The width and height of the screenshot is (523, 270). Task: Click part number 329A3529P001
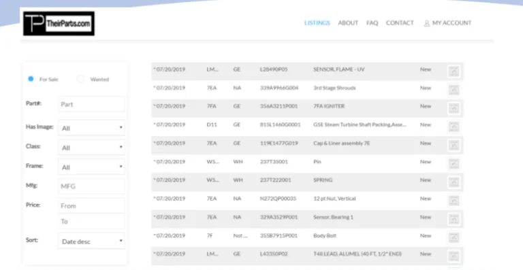[279, 217]
